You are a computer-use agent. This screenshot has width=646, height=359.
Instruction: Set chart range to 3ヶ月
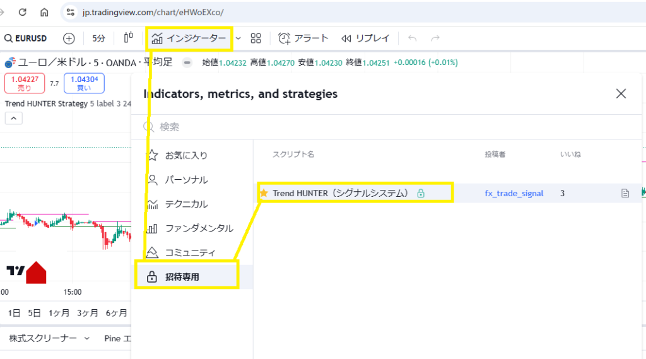point(87,313)
